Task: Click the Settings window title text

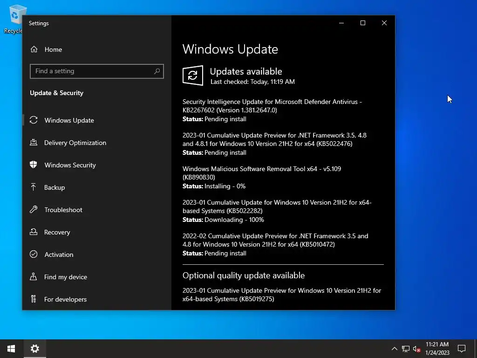Action: click(39, 23)
